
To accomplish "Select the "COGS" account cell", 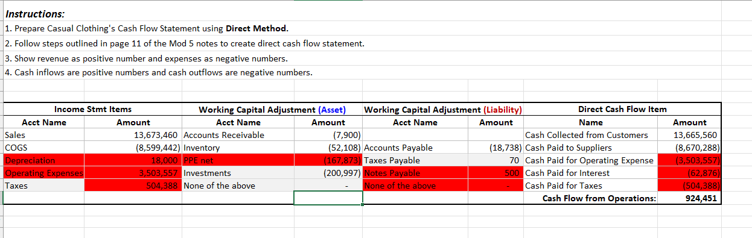I will point(43,148).
